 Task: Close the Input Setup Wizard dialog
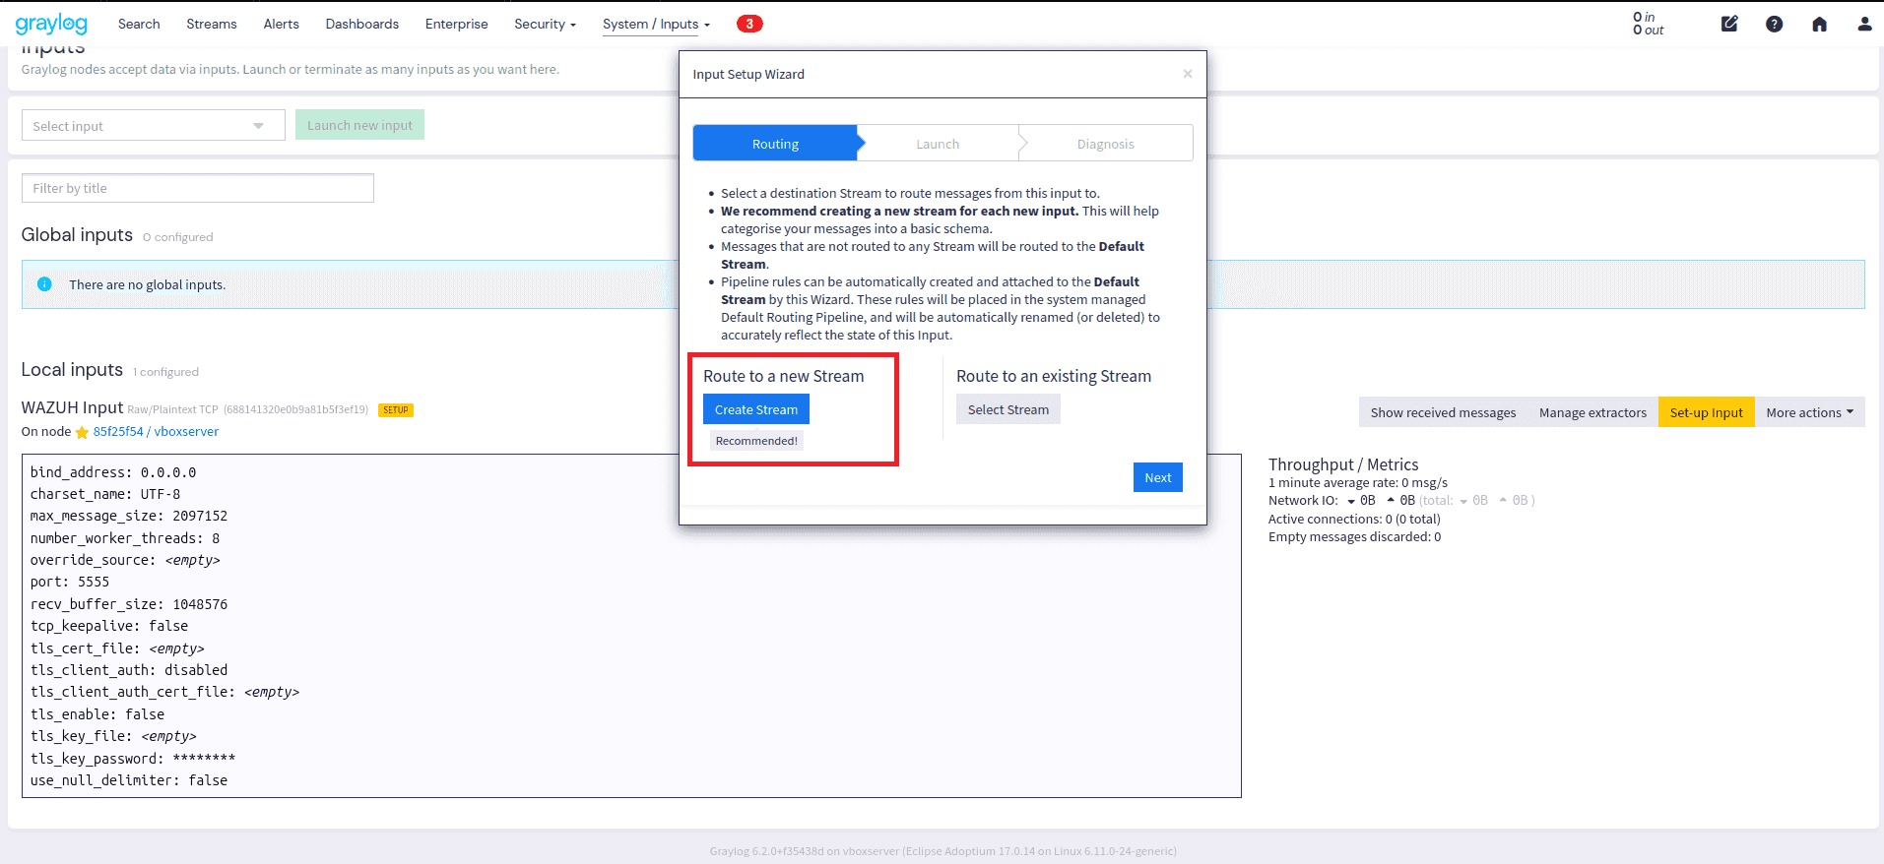click(1188, 74)
